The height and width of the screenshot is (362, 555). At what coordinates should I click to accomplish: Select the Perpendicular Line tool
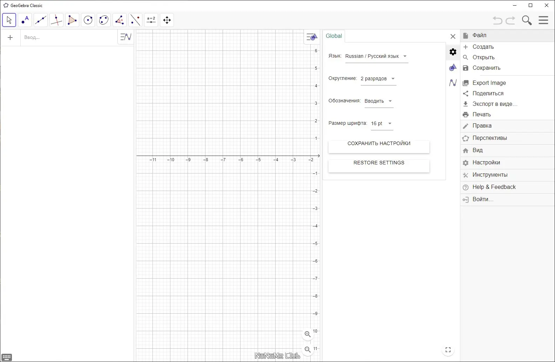(x=56, y=20)
